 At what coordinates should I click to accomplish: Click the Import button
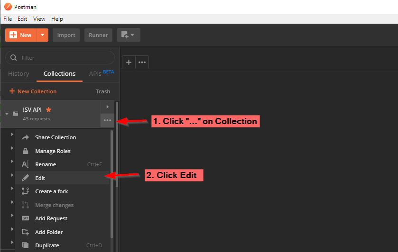coord(66,35)
